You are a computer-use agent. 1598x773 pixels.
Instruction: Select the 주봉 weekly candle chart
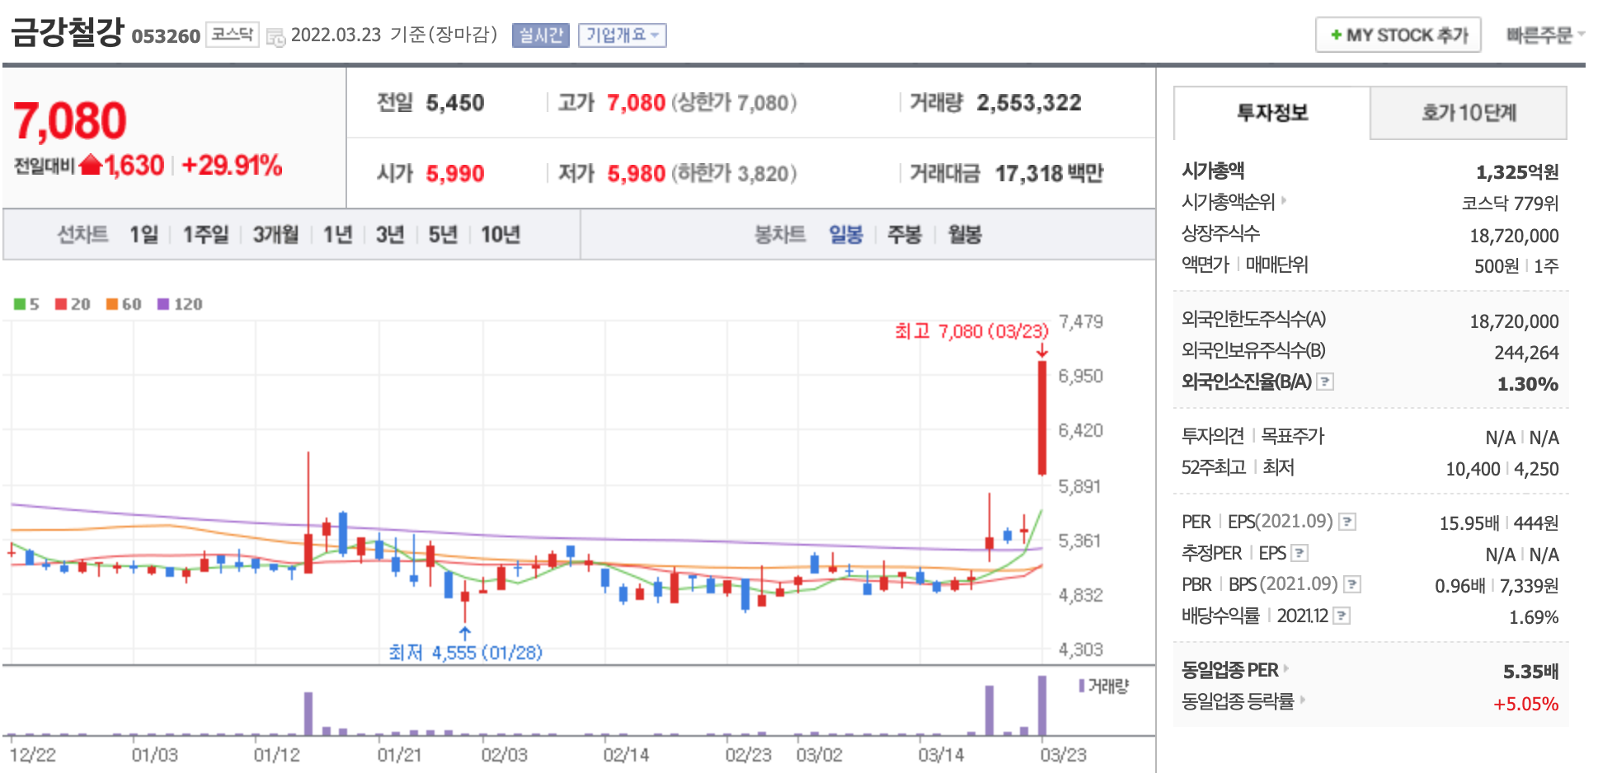[905, 235]
